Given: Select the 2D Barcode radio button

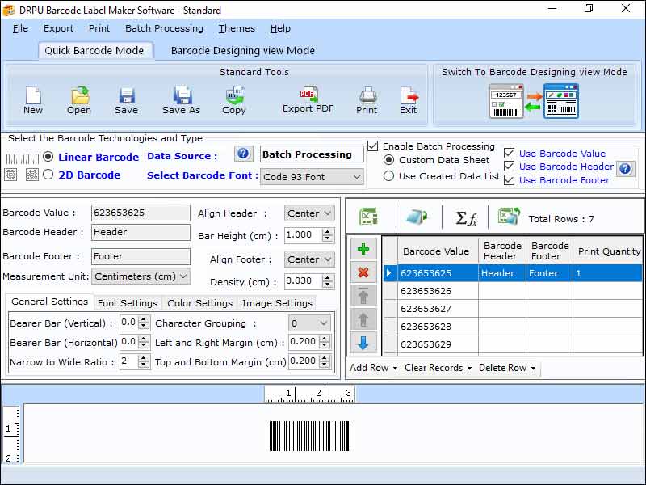Looking at the screenshot, I should tap(48, 175).
